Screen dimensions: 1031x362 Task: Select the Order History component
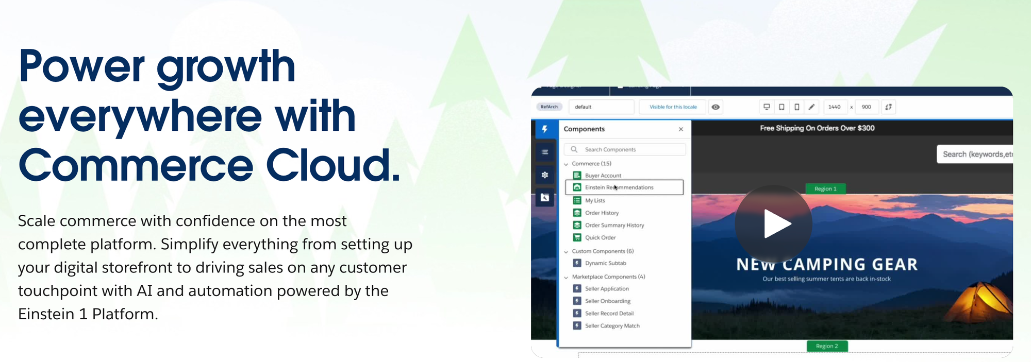596,213
